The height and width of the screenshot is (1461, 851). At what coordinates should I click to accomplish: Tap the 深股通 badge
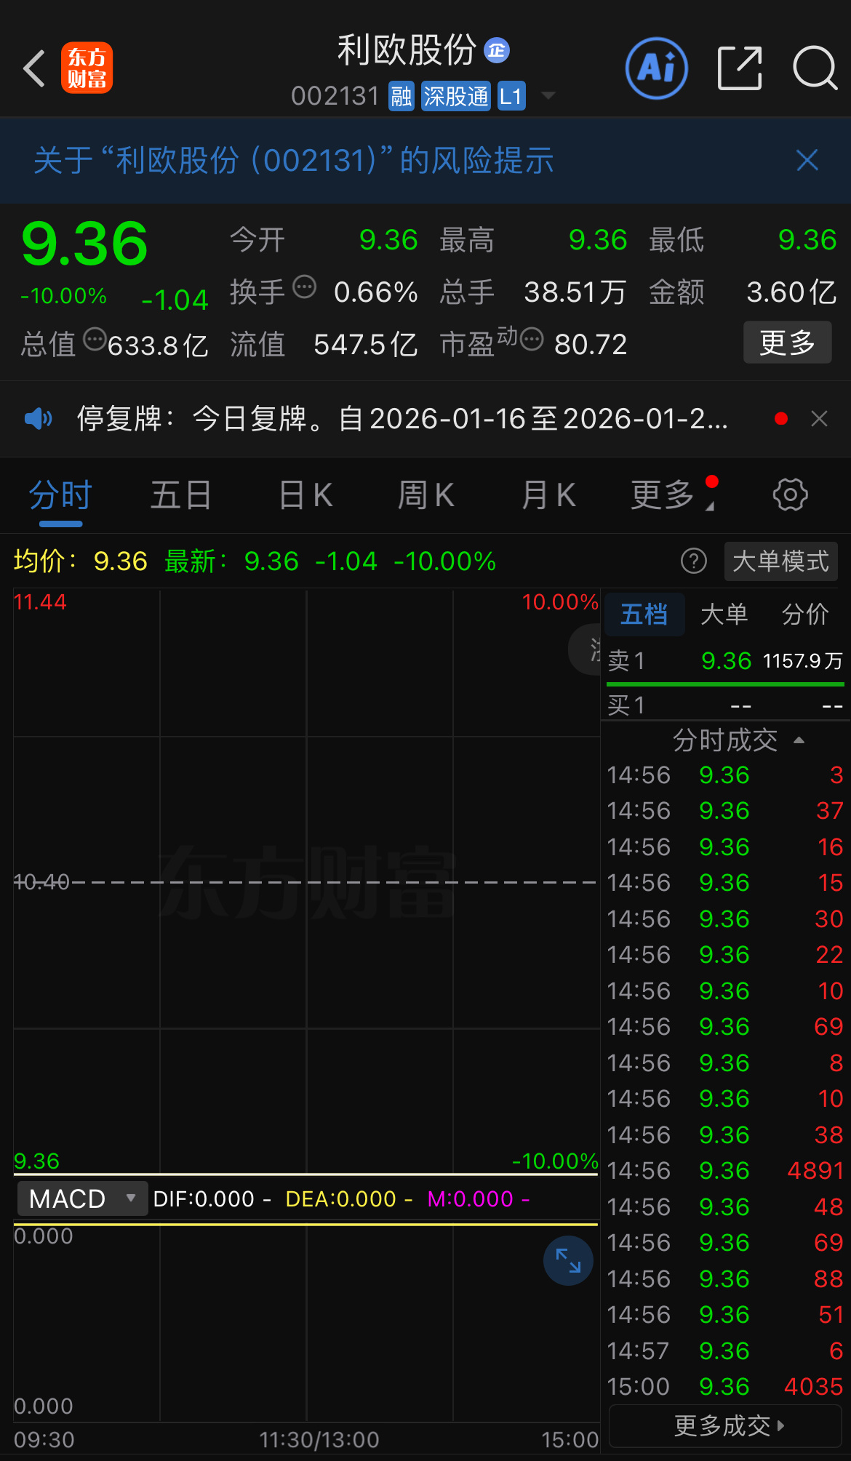pyautogui.click(x=456, y=96)
